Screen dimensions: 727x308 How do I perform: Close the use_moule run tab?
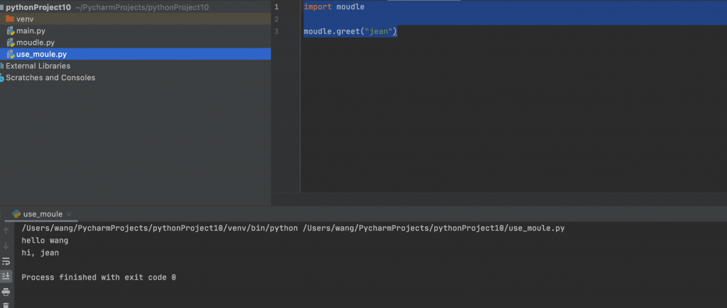coord(69,214)
